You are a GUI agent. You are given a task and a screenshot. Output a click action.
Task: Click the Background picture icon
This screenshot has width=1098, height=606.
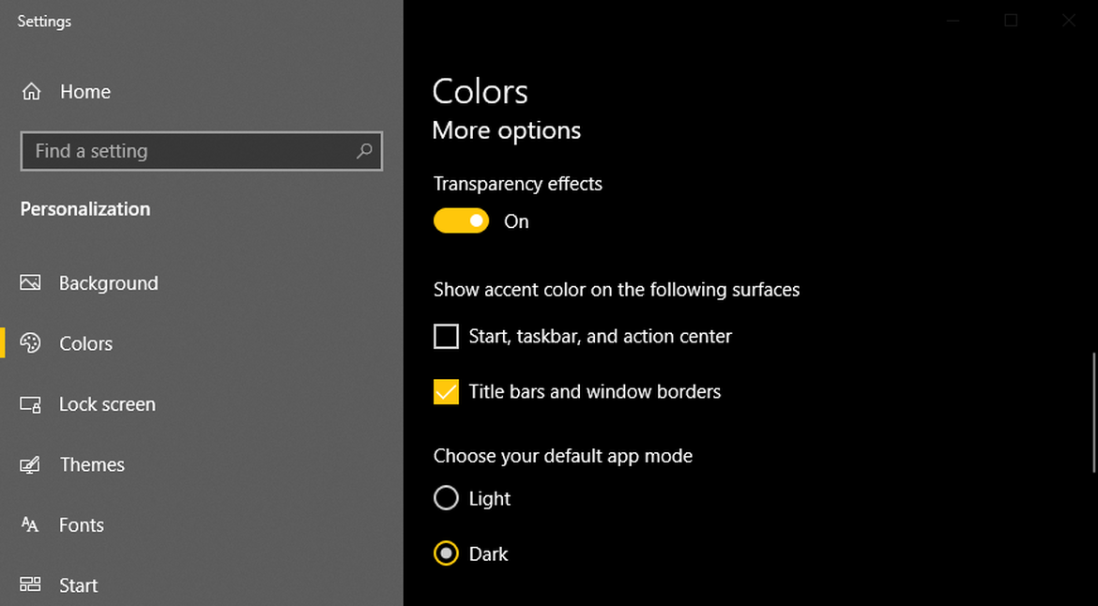point(31,283)
